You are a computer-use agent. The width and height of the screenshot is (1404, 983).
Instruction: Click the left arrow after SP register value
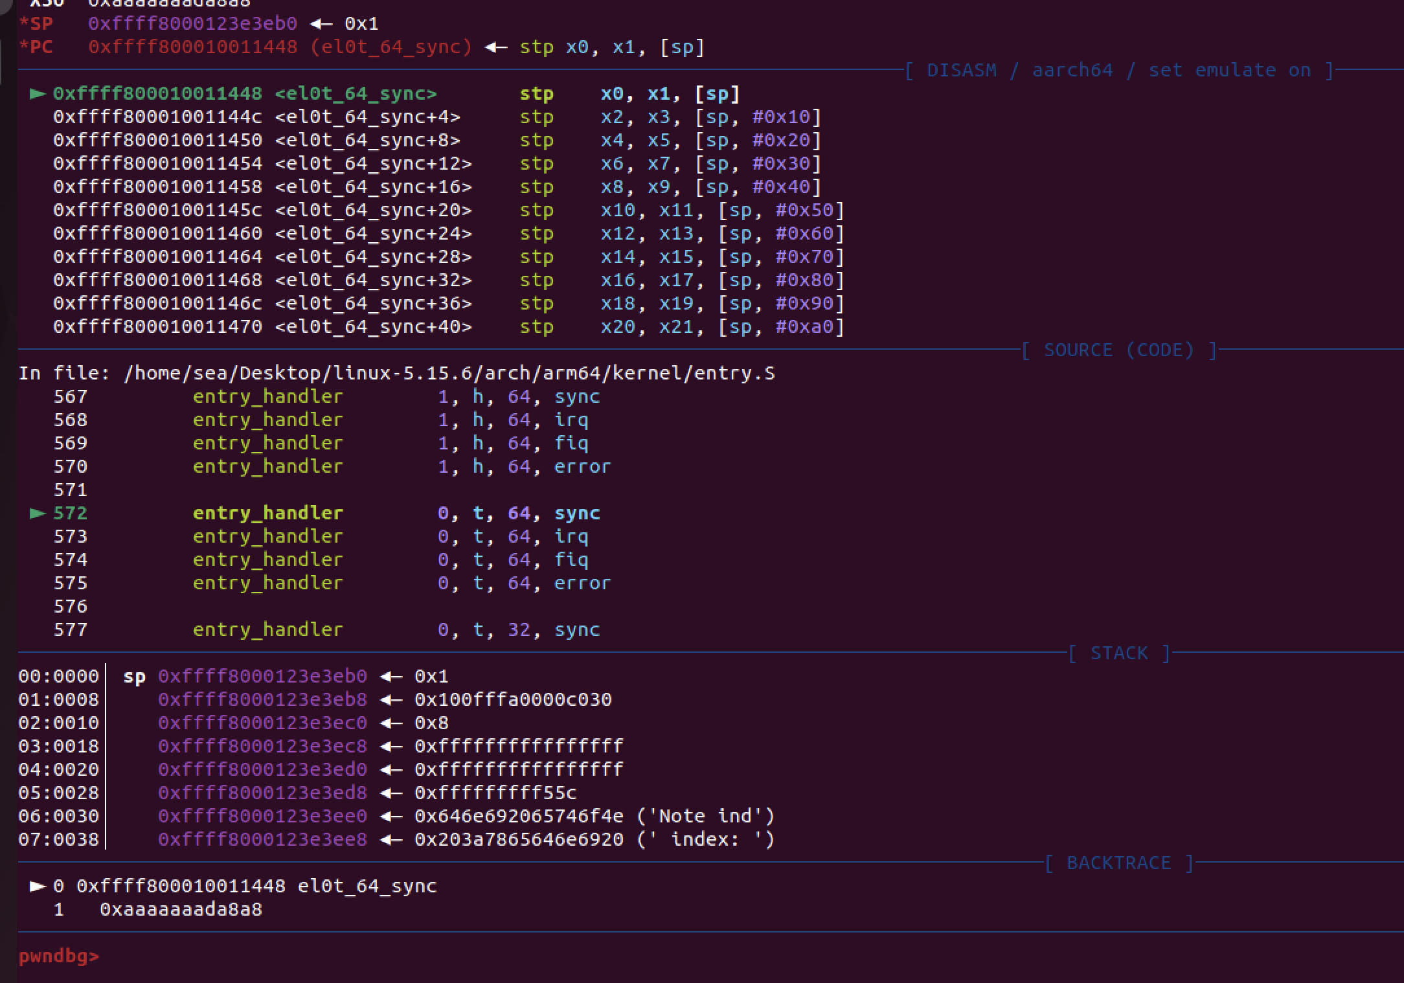coord(321,25)
